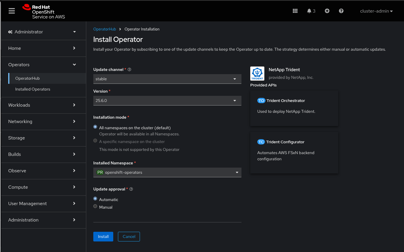This screenshot has width=404, height=252.
Task: Click the plus import icon in header
Action: 327,11
